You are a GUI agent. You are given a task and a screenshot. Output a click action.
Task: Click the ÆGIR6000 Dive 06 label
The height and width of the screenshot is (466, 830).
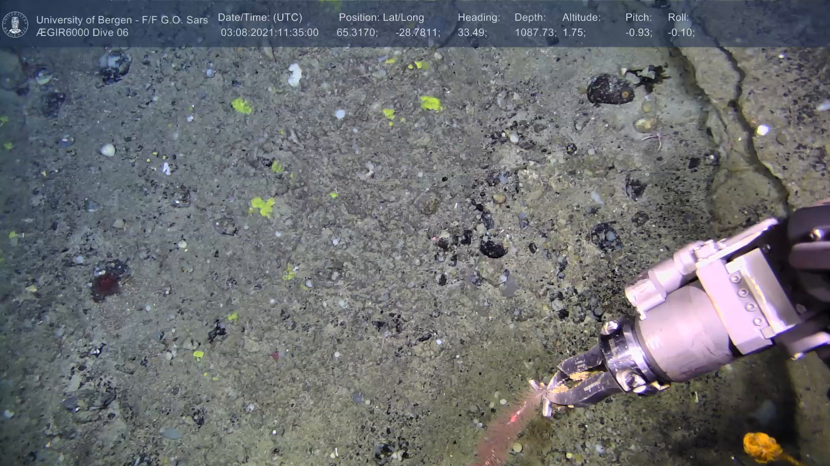(x=82, y=32)
